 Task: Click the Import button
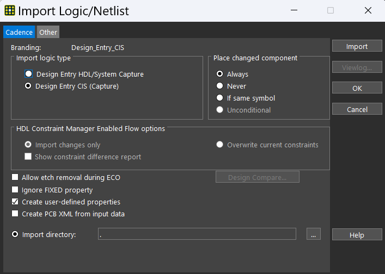357,46
